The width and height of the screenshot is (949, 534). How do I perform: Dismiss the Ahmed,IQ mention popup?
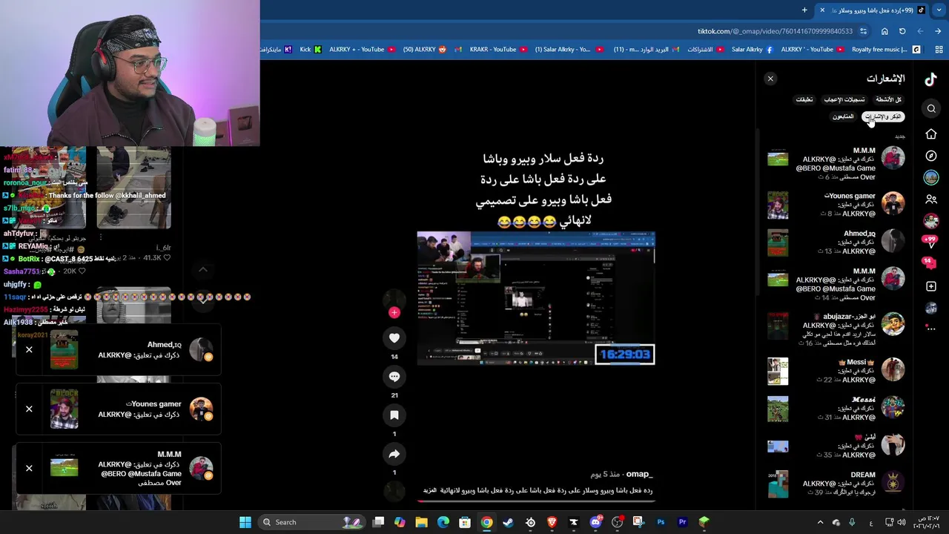tap(29, 349)
